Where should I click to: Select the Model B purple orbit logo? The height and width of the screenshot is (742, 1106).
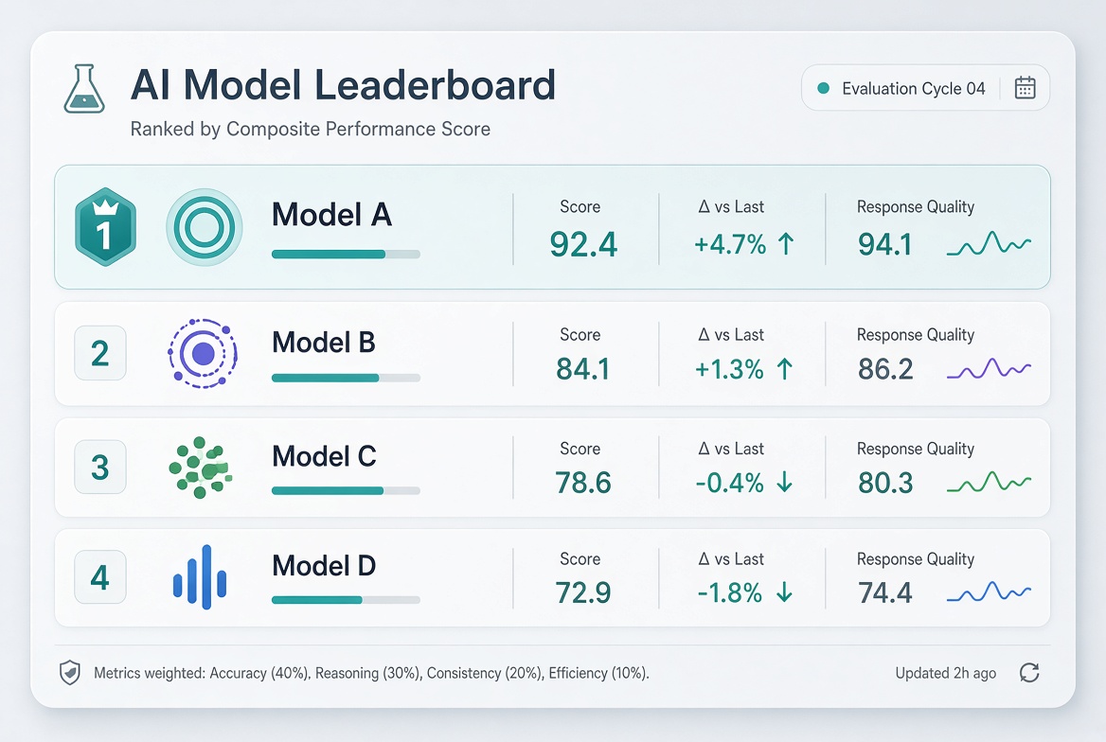203,353
